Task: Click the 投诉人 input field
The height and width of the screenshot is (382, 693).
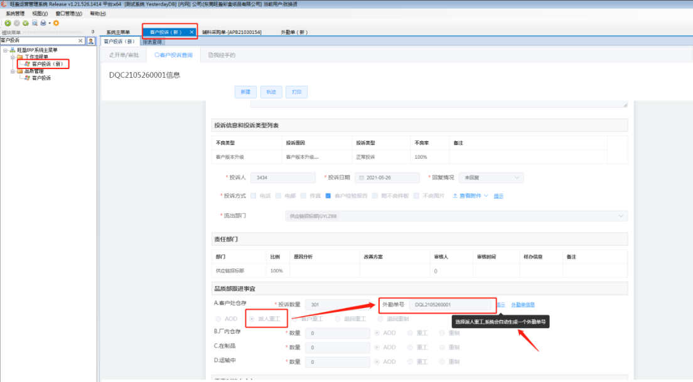Action: (x=283, y=178)
